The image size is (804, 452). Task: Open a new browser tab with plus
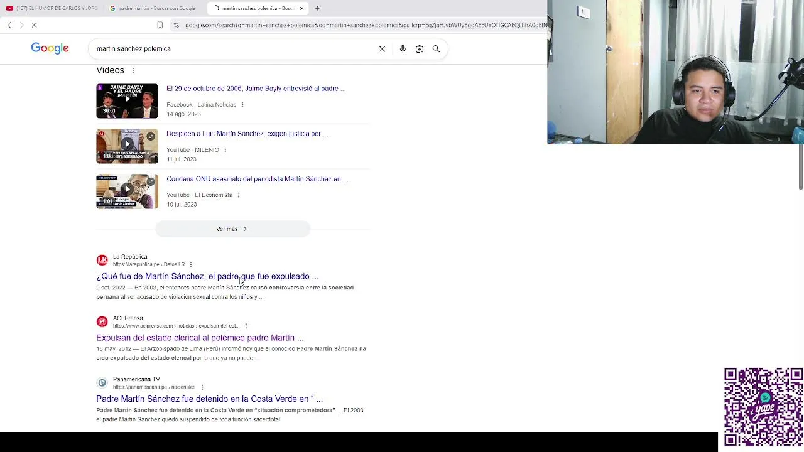[317, 8]
